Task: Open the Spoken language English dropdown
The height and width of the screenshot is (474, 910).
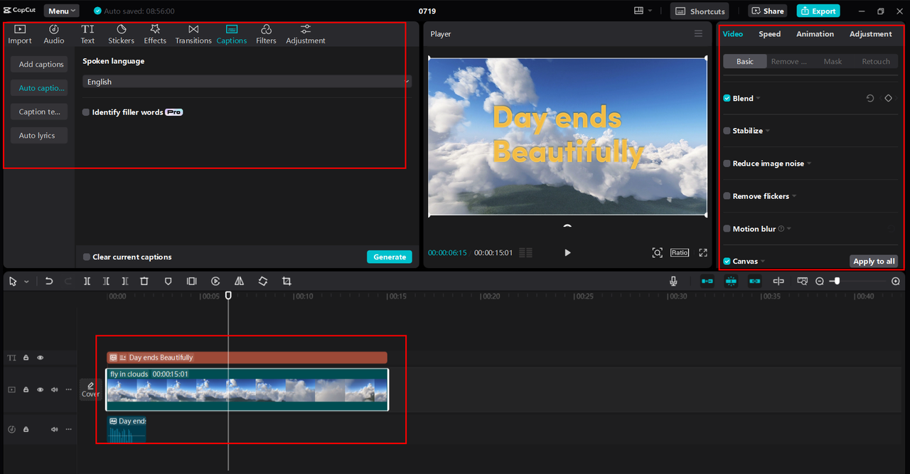Action: [x=247, y=82]
